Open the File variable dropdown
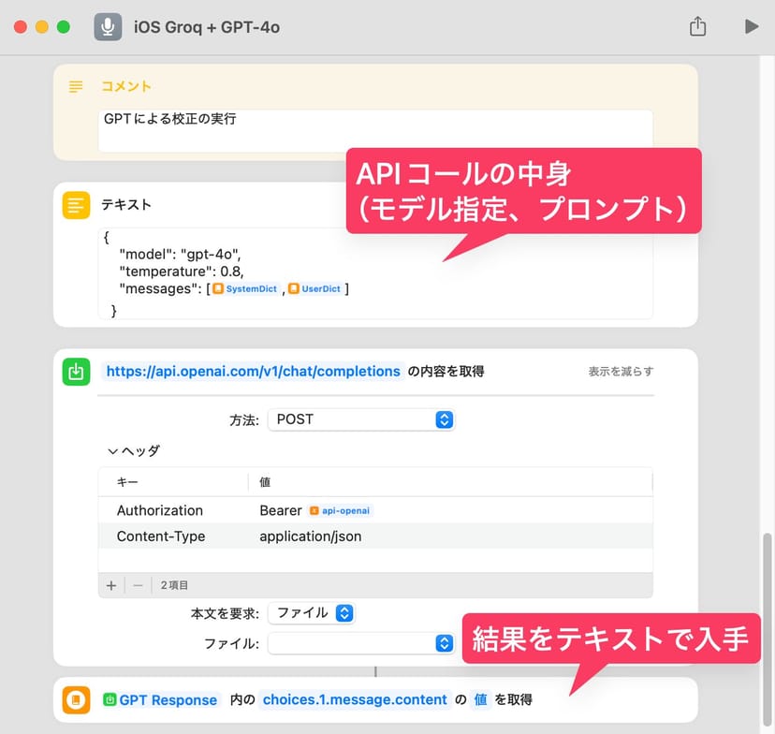 (360, 643)
